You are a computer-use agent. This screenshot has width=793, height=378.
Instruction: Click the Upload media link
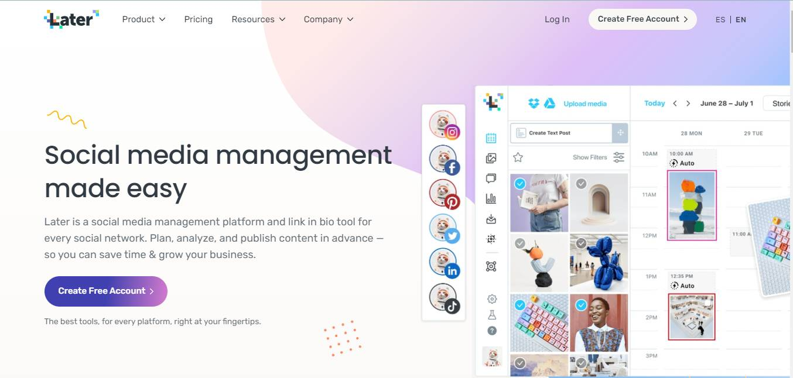(x=585, y=104)
